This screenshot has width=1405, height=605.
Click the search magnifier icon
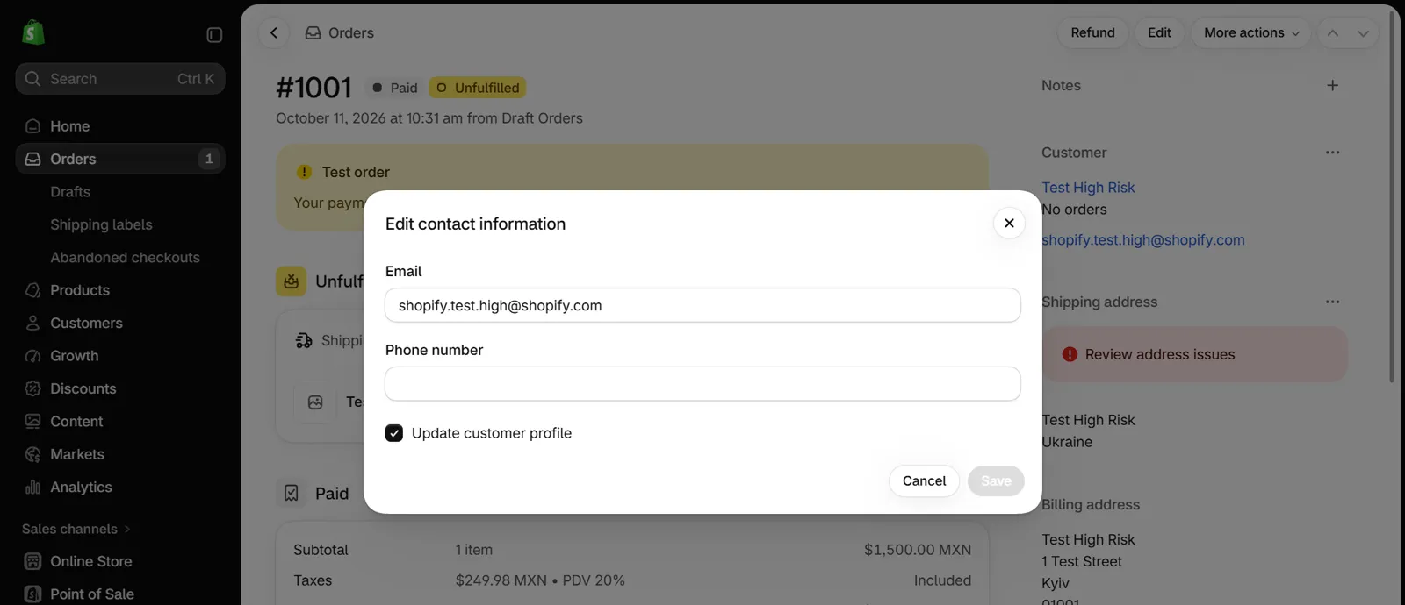coord(33,79)
